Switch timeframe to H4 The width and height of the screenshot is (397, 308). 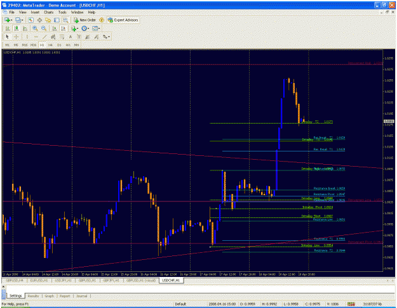[50, 45]
